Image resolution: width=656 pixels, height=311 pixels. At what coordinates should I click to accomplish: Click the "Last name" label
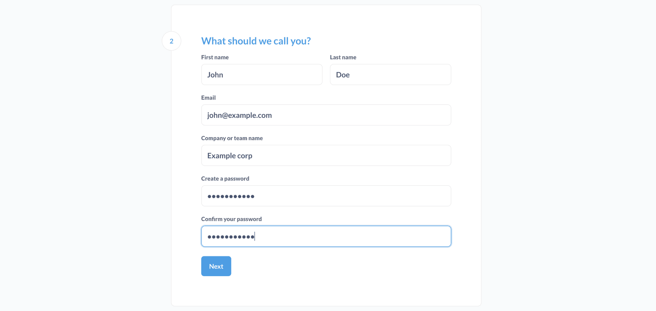pos(343,57)
